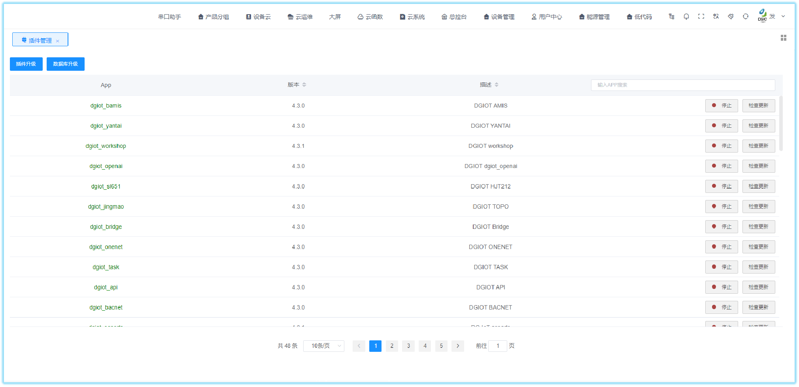This screenshot has height=387, width=799.
Task: Go to page 2 of plugin list
Action: tap(392, 346)
